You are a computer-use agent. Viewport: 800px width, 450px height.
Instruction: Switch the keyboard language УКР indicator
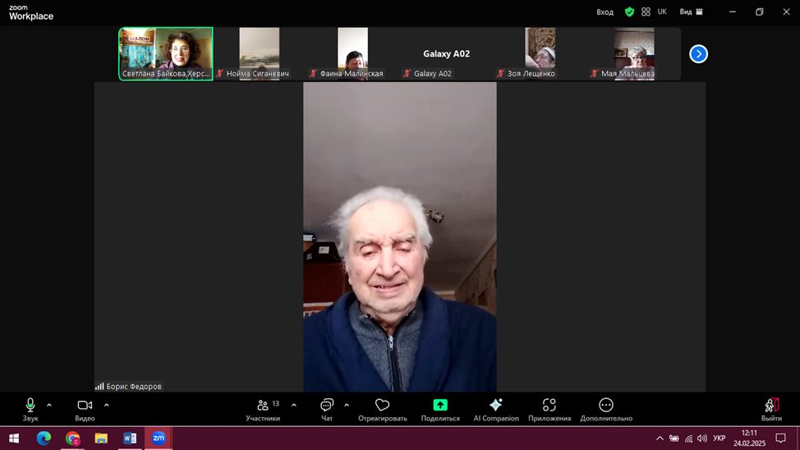point(719,439)
